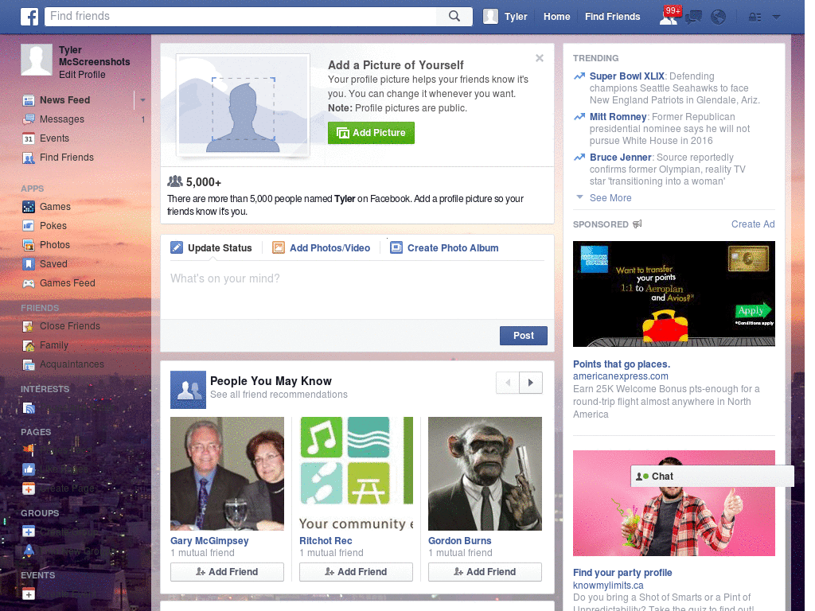815x611 pixels.
Task: Open the messages chat bubble icon
Action: point(693,17)
